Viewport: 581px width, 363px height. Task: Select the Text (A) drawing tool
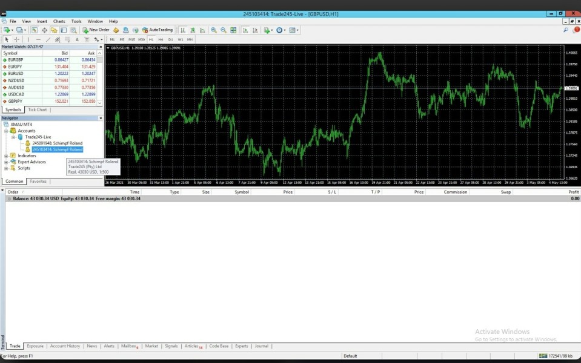tap(77, 39)
